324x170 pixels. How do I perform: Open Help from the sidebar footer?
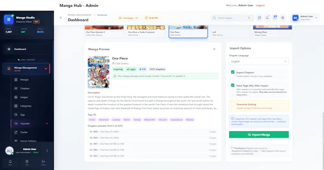point(27,163)
